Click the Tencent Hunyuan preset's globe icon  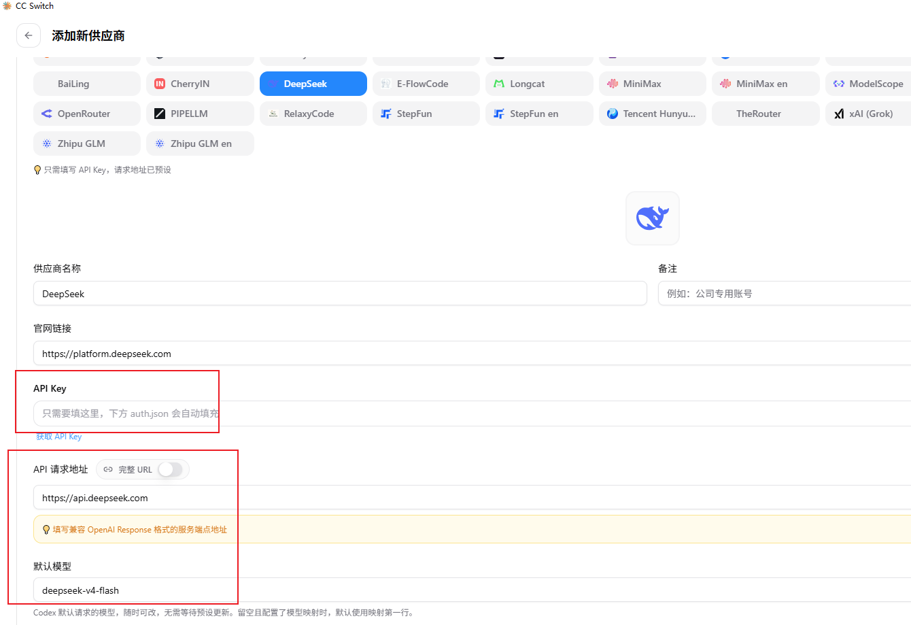[x=613, y=114]
